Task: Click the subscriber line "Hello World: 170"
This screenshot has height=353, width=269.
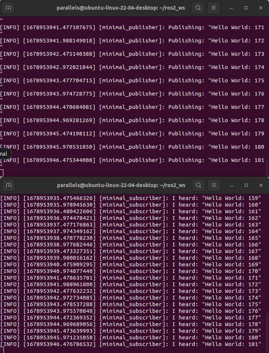Action: click(130, 271)
